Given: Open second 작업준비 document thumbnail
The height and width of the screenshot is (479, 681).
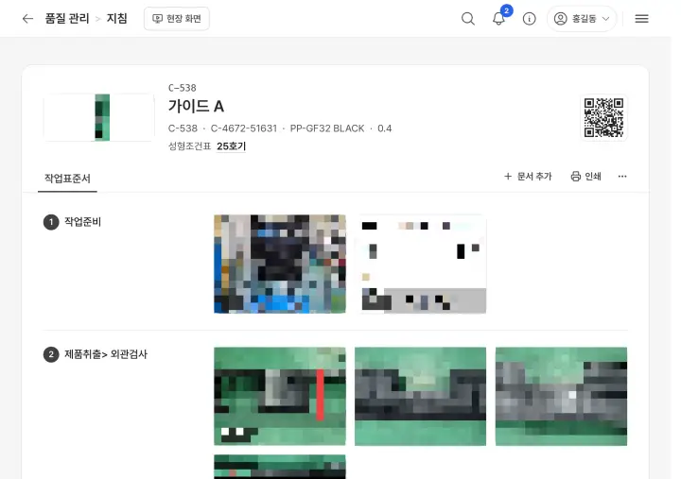Looking at the screenshot, I should click(x=420, y=264).
